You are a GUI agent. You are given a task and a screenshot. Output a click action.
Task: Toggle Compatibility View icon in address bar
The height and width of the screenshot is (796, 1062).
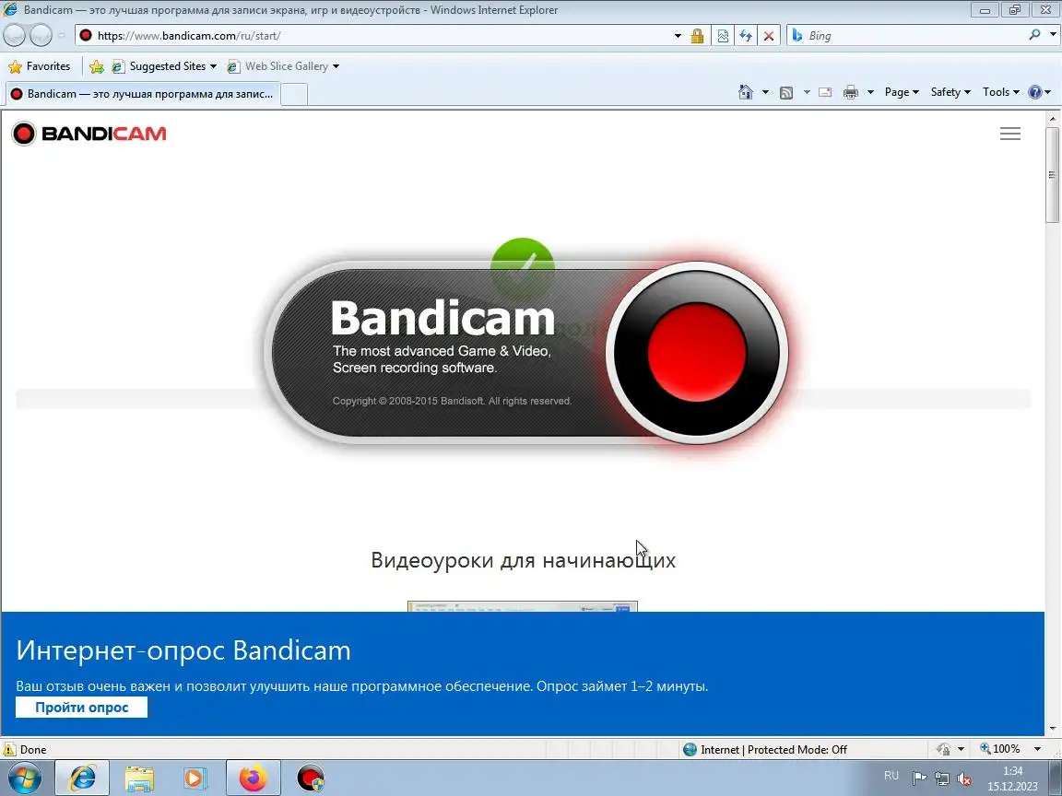tap(723, 36)
